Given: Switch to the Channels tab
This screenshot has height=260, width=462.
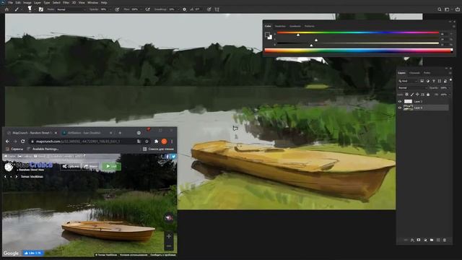Looking at the screenshot, I should coord(414,73).
